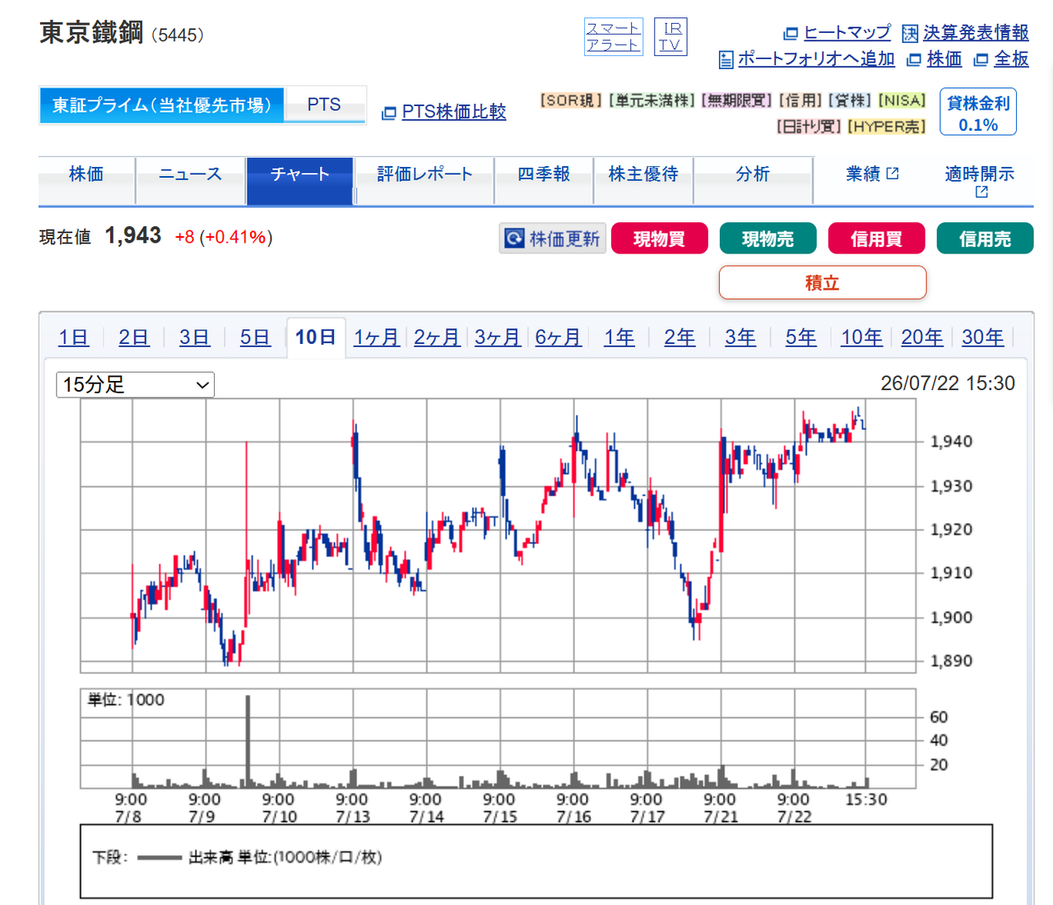Open the 評価レポート tab
This screenshot has height=905, width=1053.
(x=424, y=180)
